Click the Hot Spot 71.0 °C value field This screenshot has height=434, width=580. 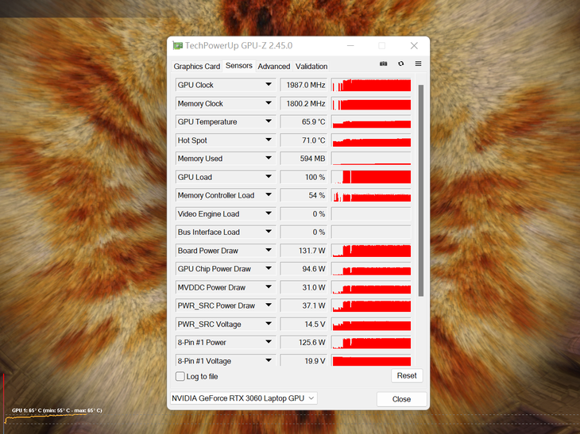[x=304, y=140]
